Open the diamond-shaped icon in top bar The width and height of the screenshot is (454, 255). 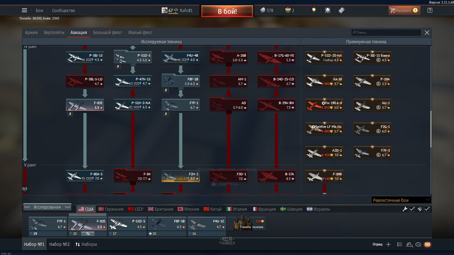click(328, 10)
